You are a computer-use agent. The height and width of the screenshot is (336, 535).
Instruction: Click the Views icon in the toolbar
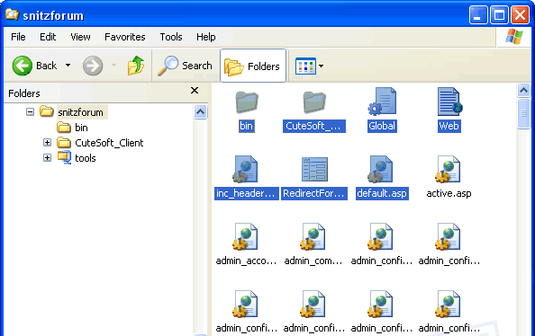point(305,66)
